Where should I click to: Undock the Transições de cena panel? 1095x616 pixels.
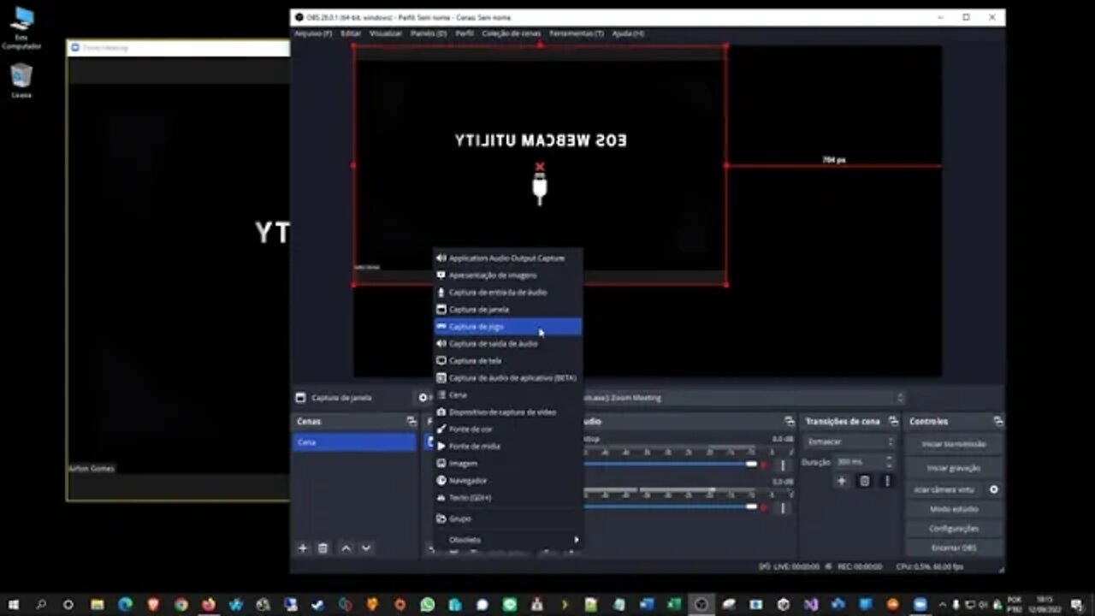(x=893, y=422)
